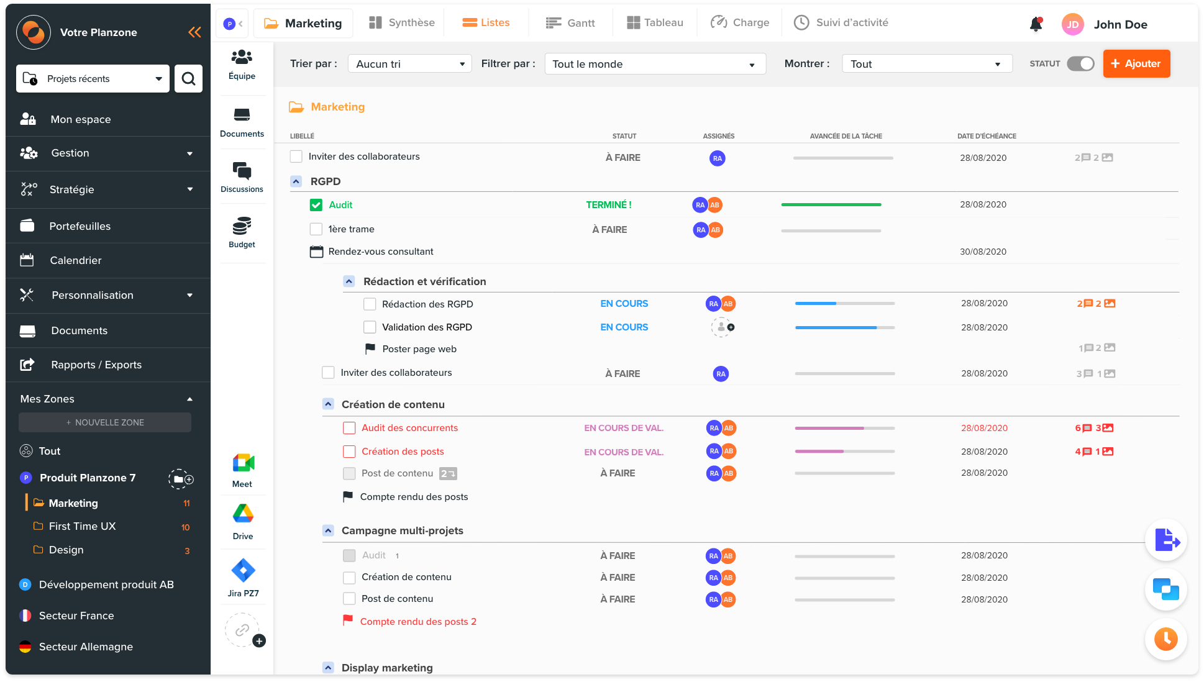The width and height of the screenshot is (1204, 682).
Task: Check the 1ère trame checkbox
Action: (x=316, y=229)
